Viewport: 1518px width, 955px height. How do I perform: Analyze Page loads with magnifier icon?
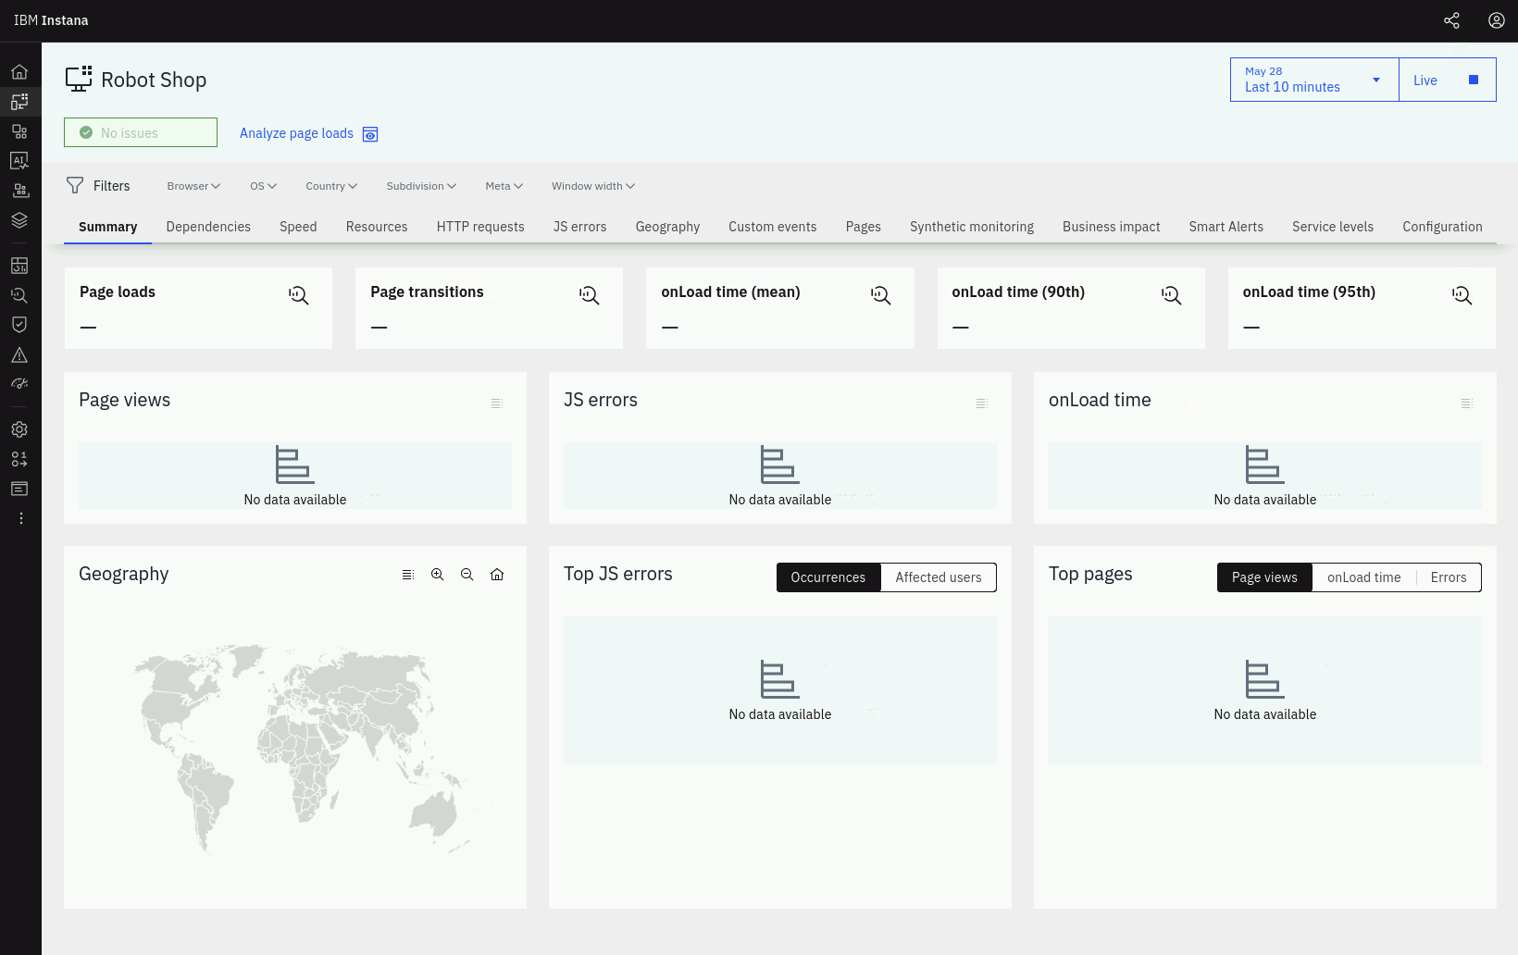pos(298,295)
